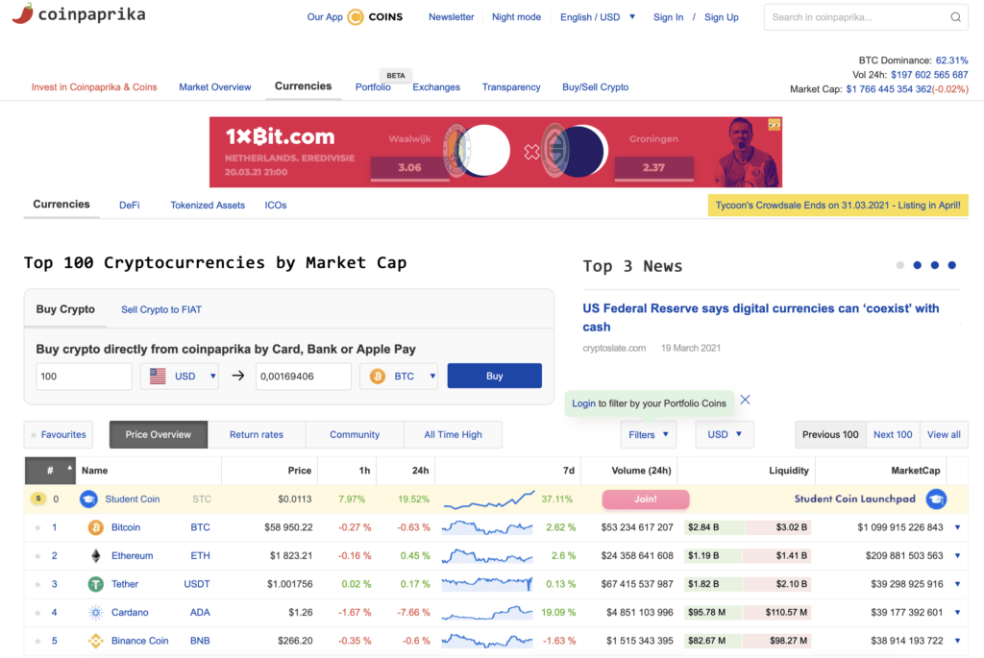Click the Buy button
The image size is (984, 658).
(x=494, y=377)
